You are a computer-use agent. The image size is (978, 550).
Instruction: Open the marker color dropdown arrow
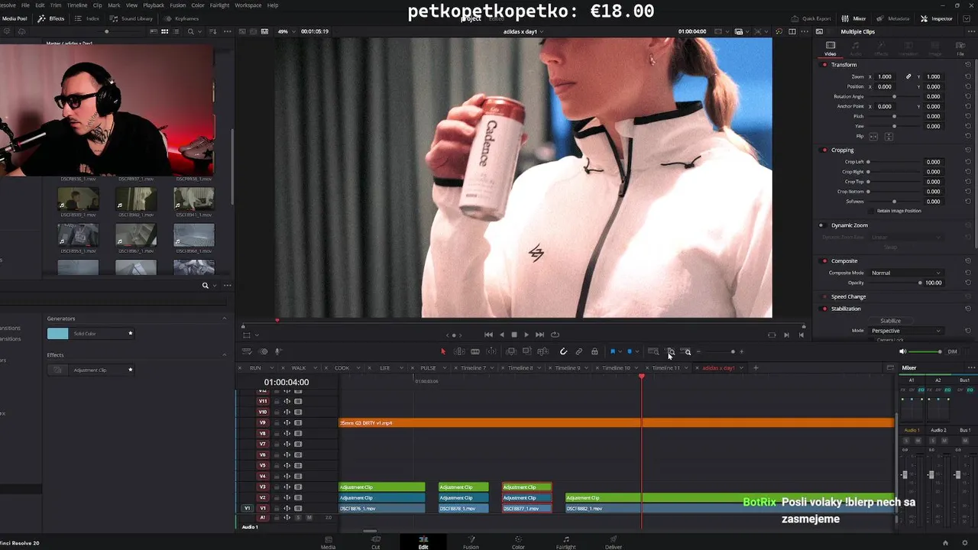(636, 351)
